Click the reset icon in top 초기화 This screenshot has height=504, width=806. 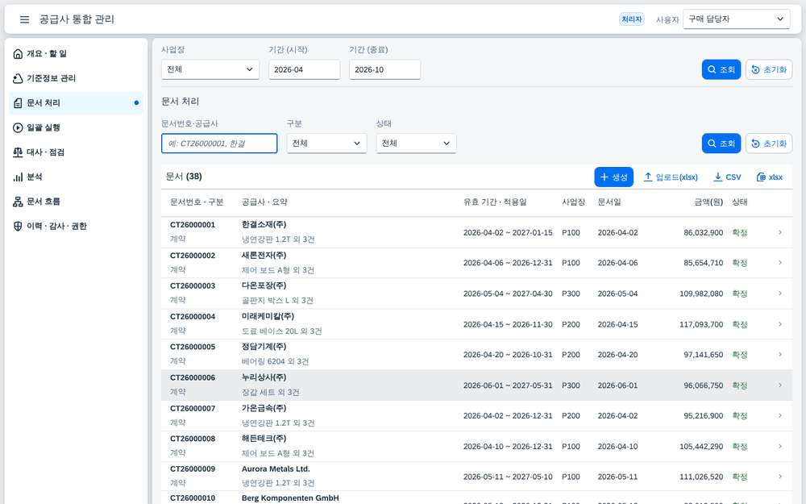pos(756,69)
